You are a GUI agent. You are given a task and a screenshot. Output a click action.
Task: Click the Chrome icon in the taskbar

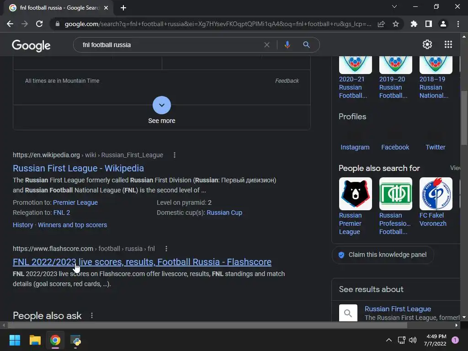point(55,340)
